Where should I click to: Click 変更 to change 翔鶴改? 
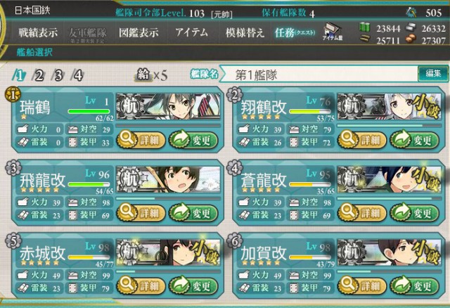point(414,140)
